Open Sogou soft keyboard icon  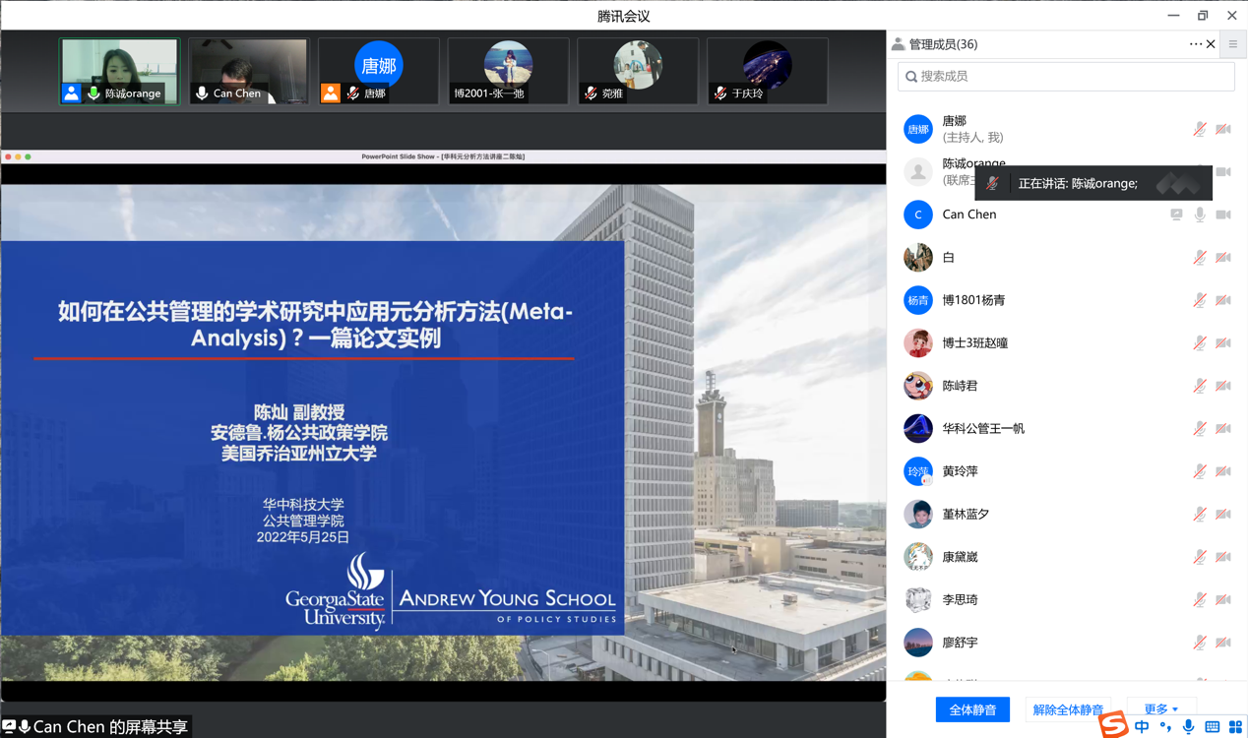coord(1213,727)
